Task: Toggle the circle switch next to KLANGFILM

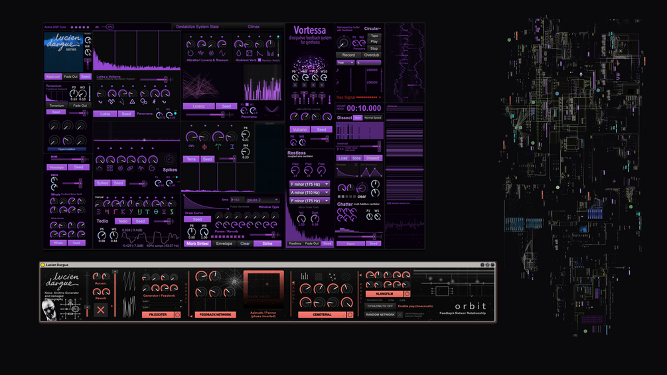Action: 407,294
